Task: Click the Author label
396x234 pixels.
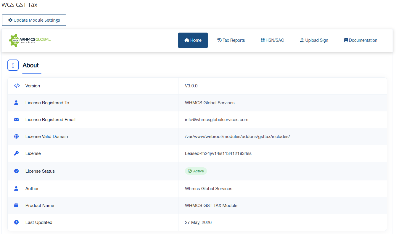Action: (x=32, y=189)
